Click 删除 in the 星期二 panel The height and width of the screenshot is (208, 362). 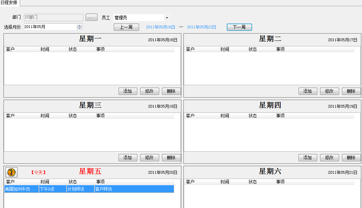pyautogui.click(x=351, y=91)
